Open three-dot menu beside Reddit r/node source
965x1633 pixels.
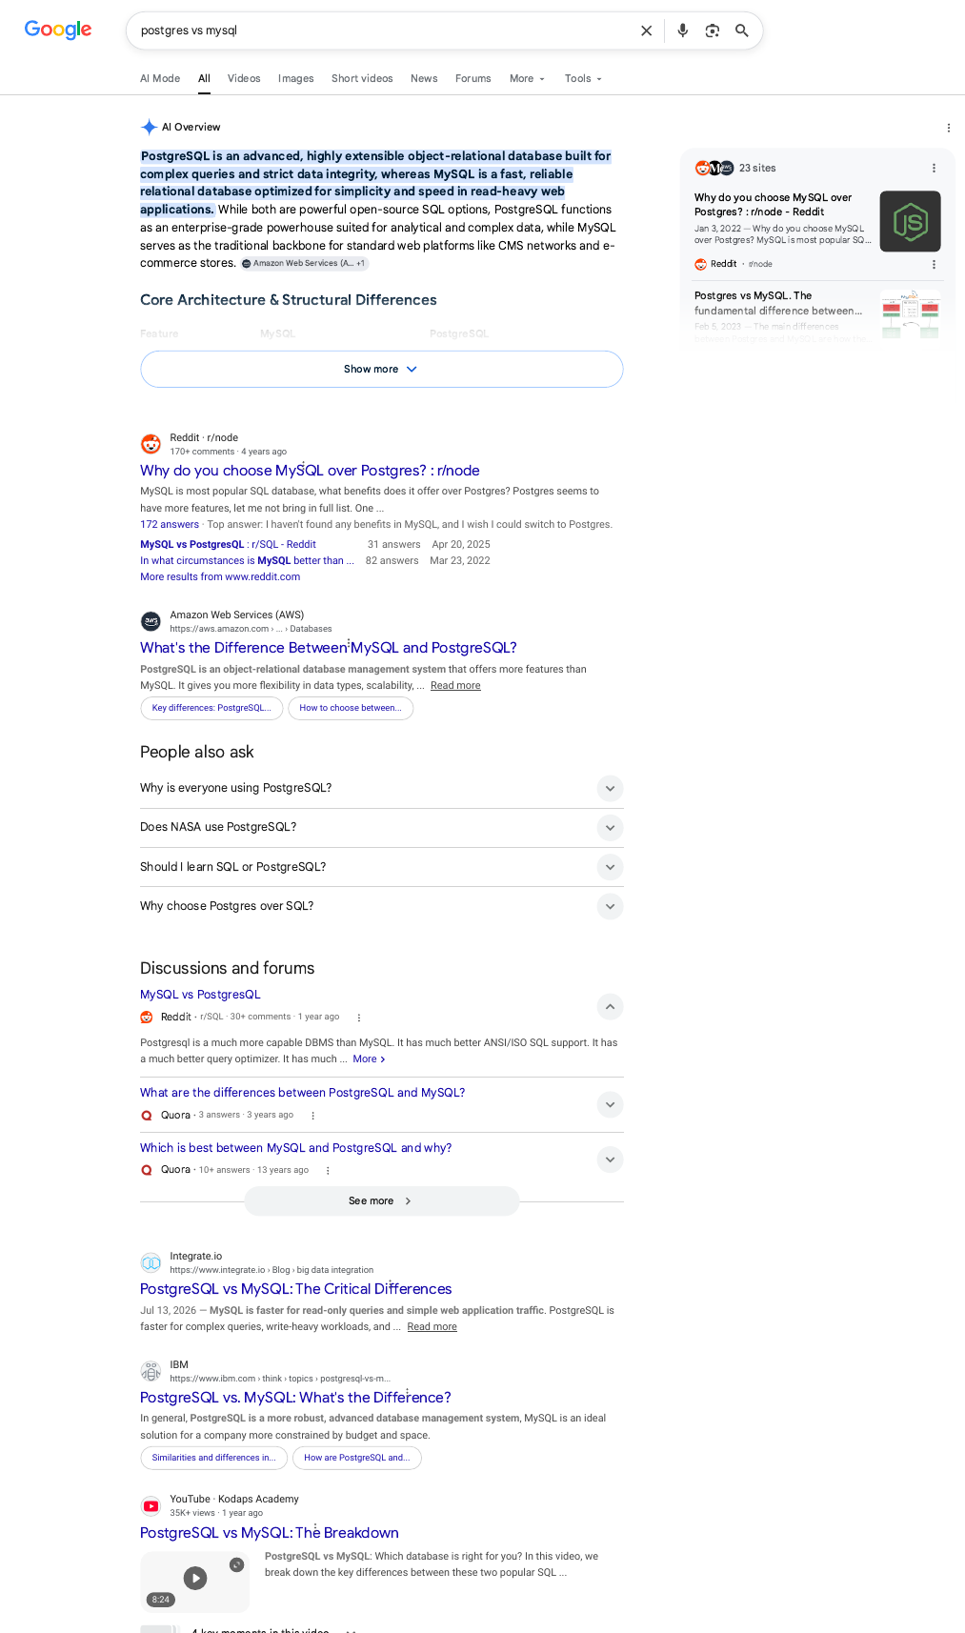pyautogui.click(x=934, y=264)
